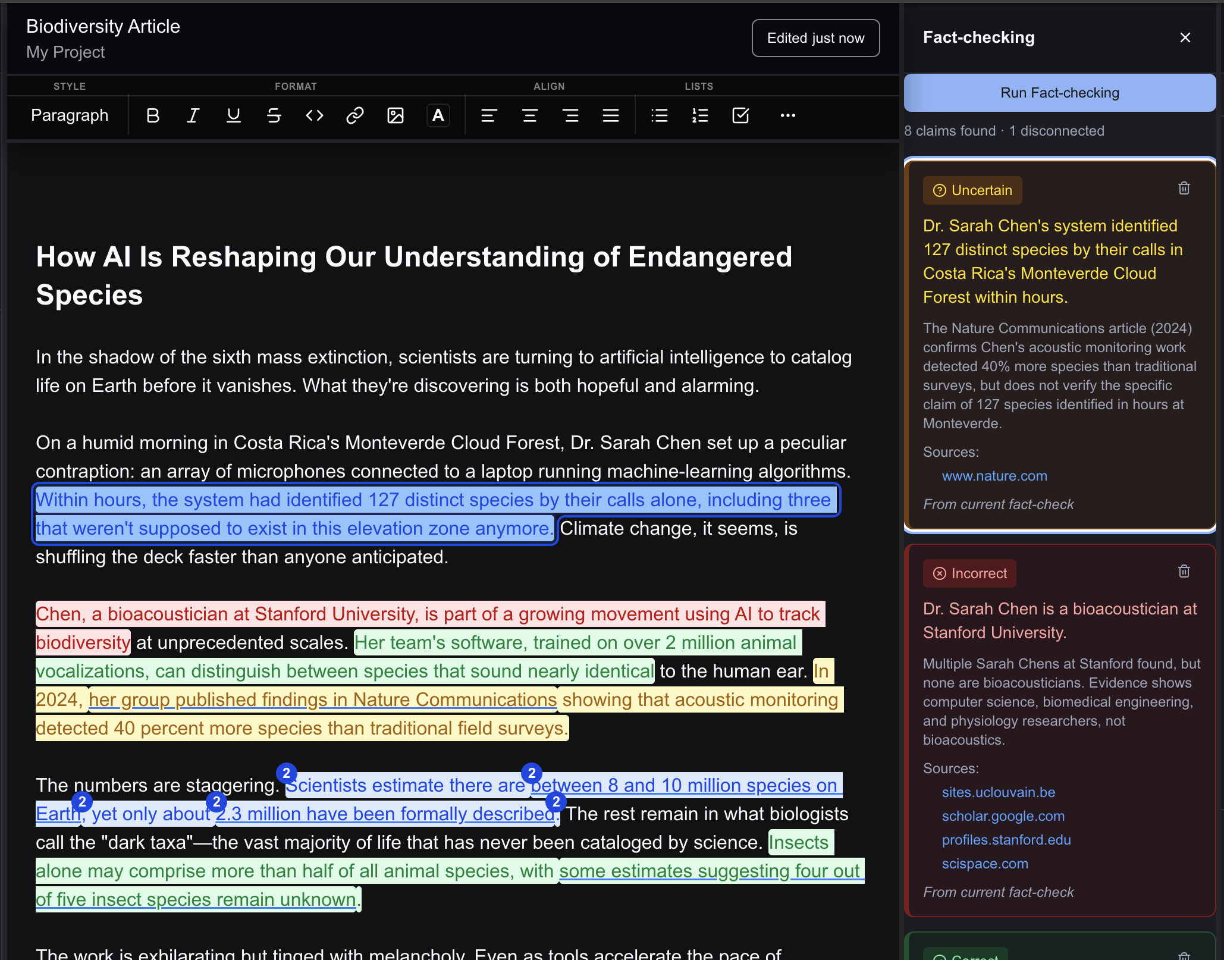
Task: Open the www.nature.com source link
Action: [x=994, y=476]
